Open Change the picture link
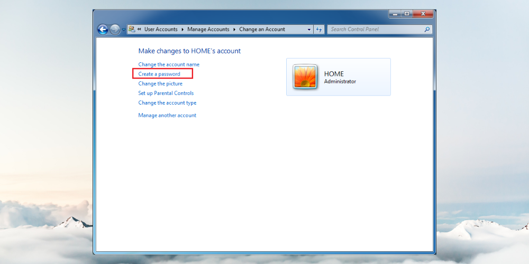This screenshot has height=264, width=529. tap(160, 83)
